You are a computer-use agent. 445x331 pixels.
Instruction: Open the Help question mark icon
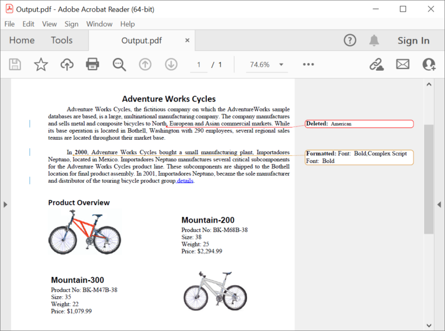tap(350, 41)
